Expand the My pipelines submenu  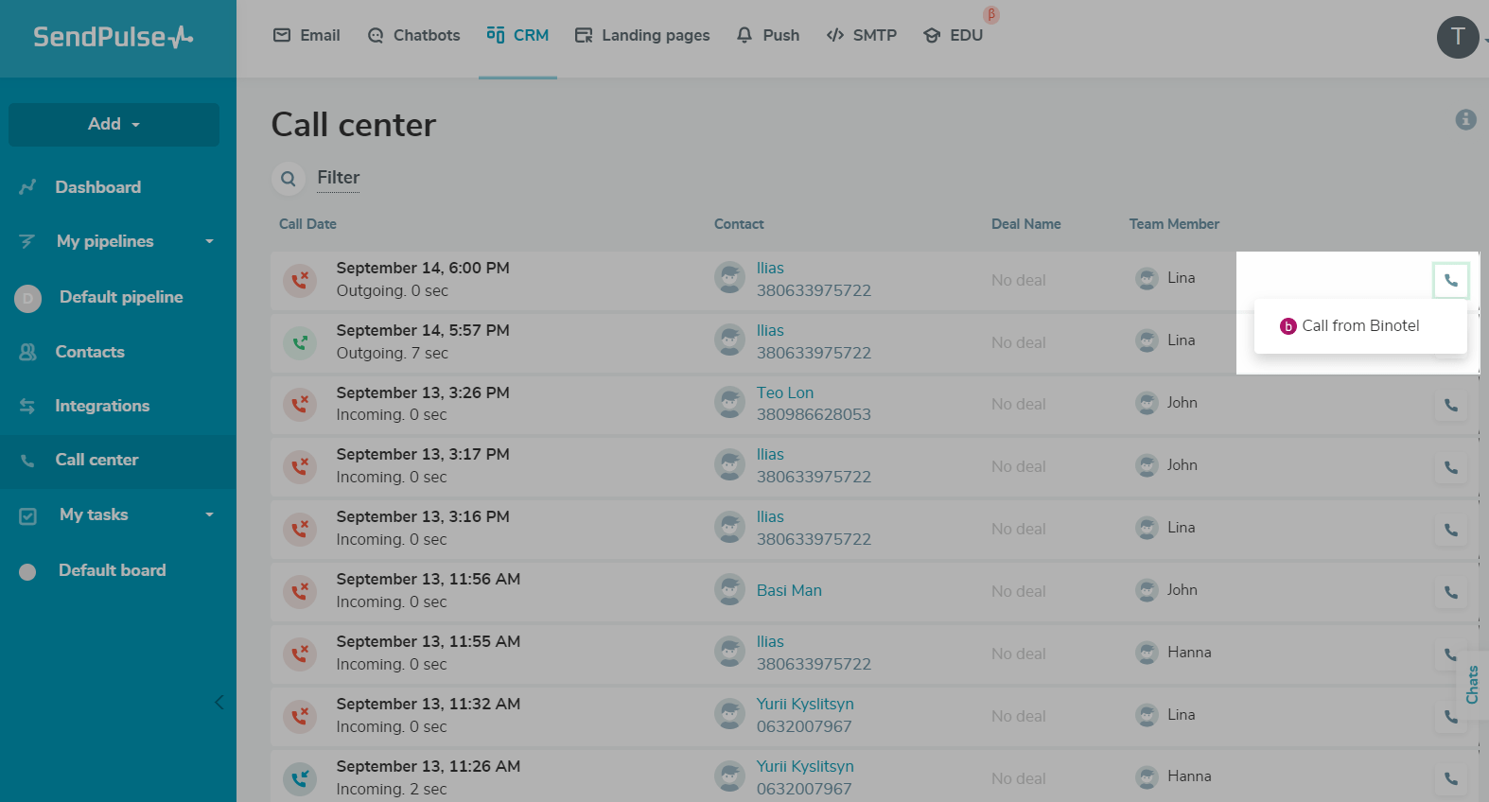tap(209, 241)
